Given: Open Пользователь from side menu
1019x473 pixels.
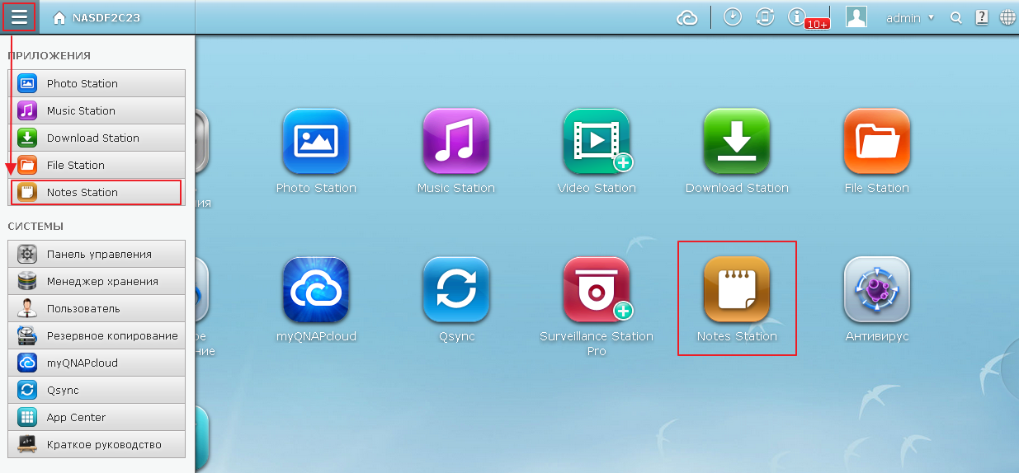Looking at the screenshot, I should 97,308.
